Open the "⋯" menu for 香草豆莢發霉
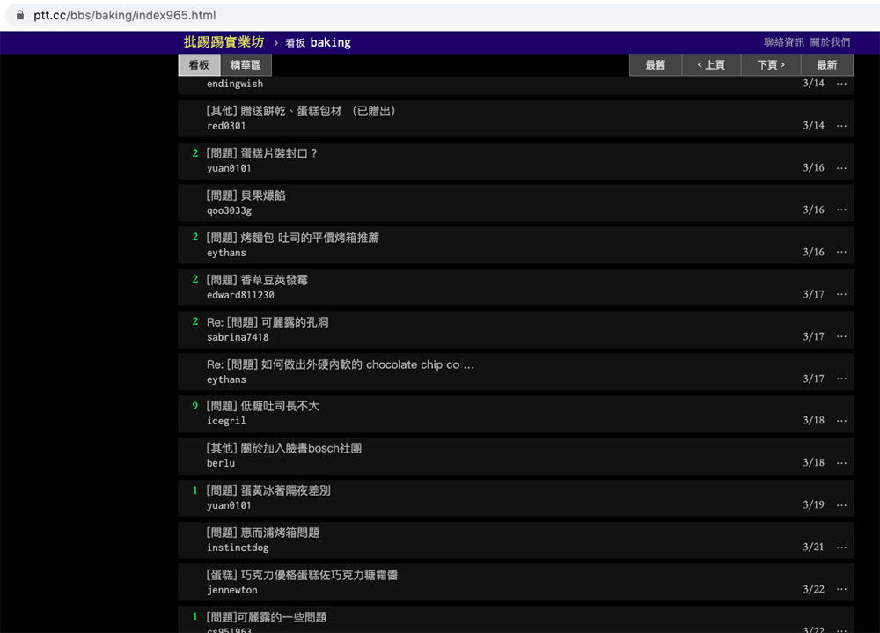Screen dimensions: 880x633 tap(841, 294)
